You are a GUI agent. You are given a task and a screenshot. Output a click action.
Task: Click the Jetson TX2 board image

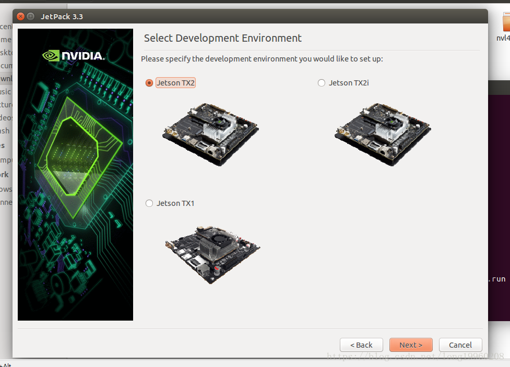(210, 134)
